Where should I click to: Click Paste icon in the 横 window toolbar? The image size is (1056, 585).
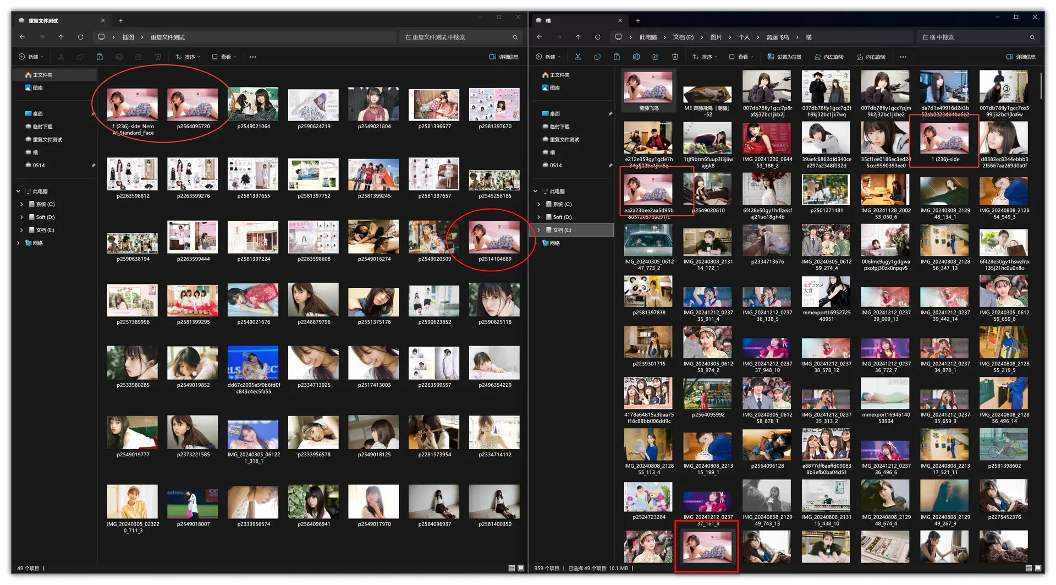(x=617, y=57)
